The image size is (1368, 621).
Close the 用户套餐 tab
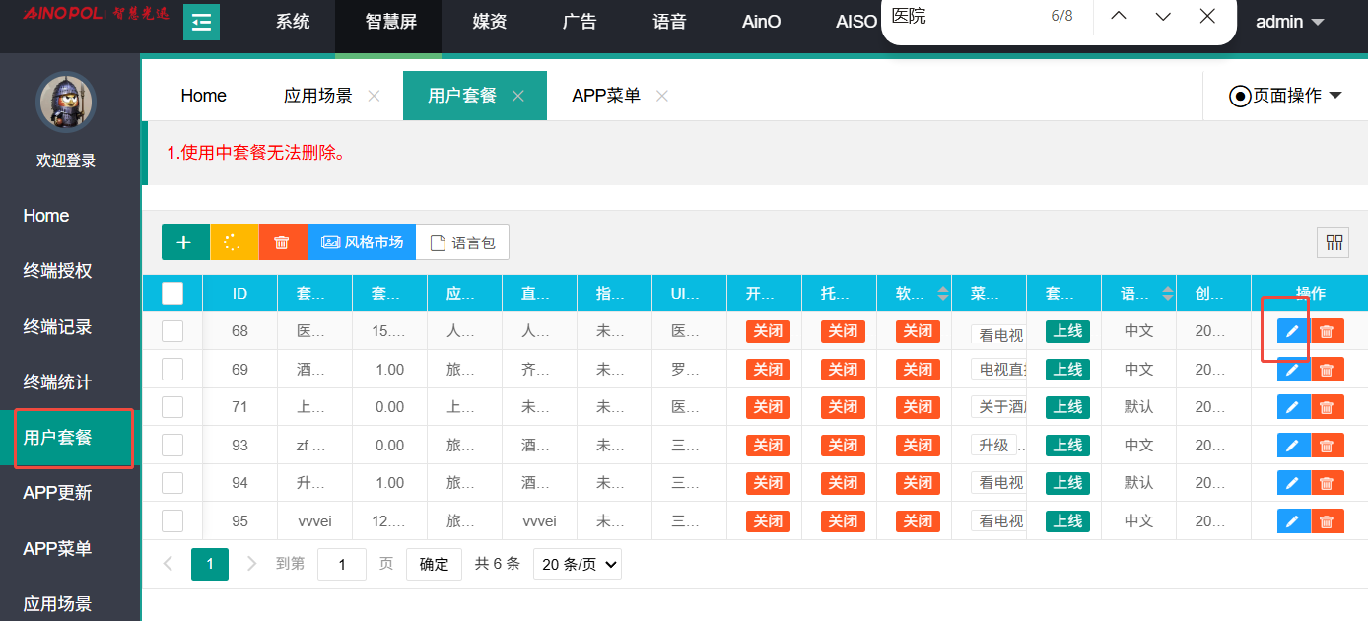(517, 96)
